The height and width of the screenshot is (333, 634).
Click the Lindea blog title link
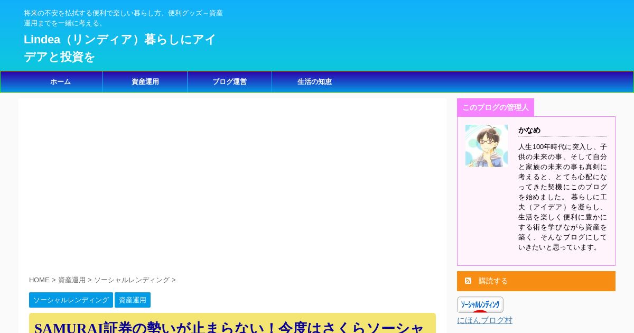(120, 48)
